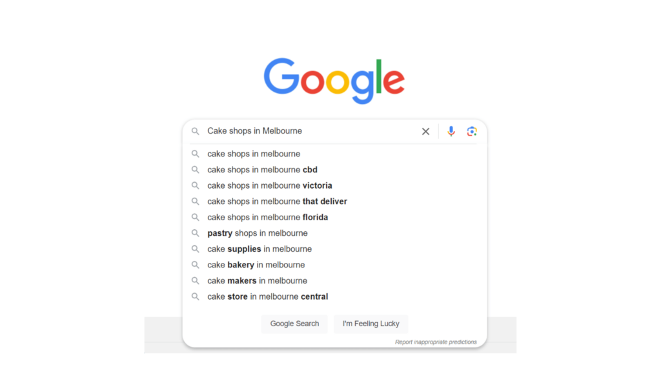Choose the 'cake shops in melbourne victoria' suggestion

click(269, 185)
